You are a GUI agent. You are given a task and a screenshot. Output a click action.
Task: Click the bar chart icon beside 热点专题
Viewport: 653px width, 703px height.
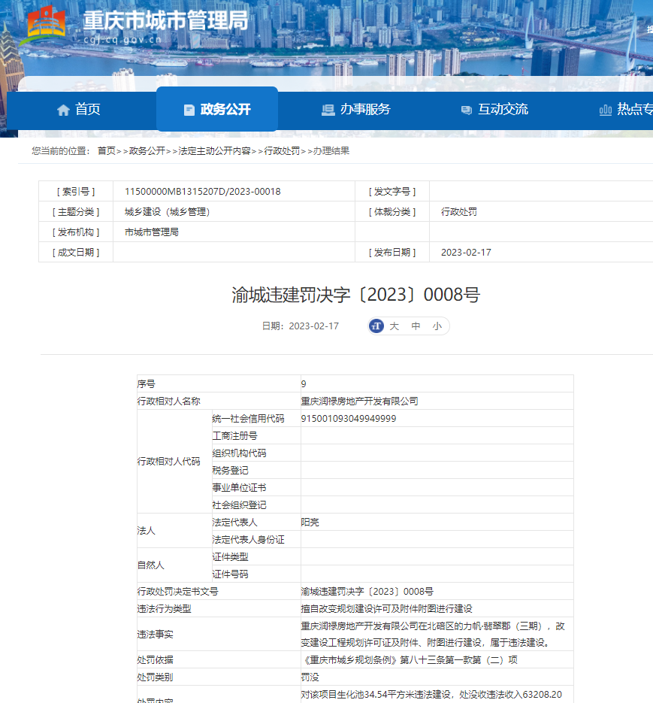(x=606, y=110)
